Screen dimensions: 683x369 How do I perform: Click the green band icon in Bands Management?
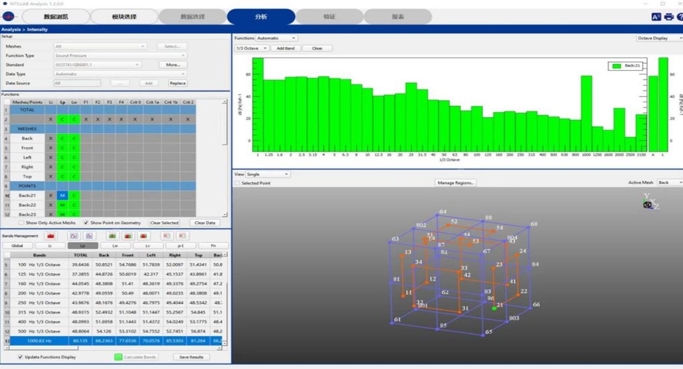click(x=112, y=236)
